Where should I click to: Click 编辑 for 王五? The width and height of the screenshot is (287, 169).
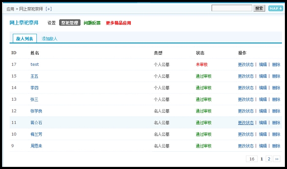pos(263,76)
